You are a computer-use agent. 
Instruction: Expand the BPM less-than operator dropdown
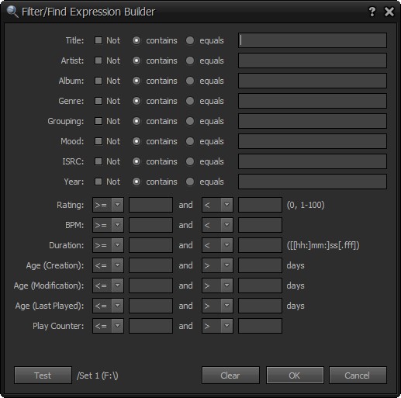tap(217, 225)
